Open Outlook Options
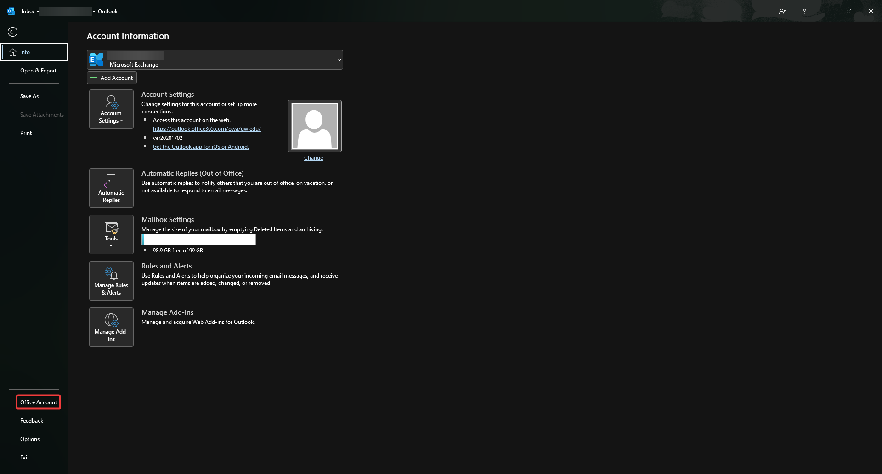Image resolution: width=882 pixels, height=474 pixels. click(x=30, y=439)
